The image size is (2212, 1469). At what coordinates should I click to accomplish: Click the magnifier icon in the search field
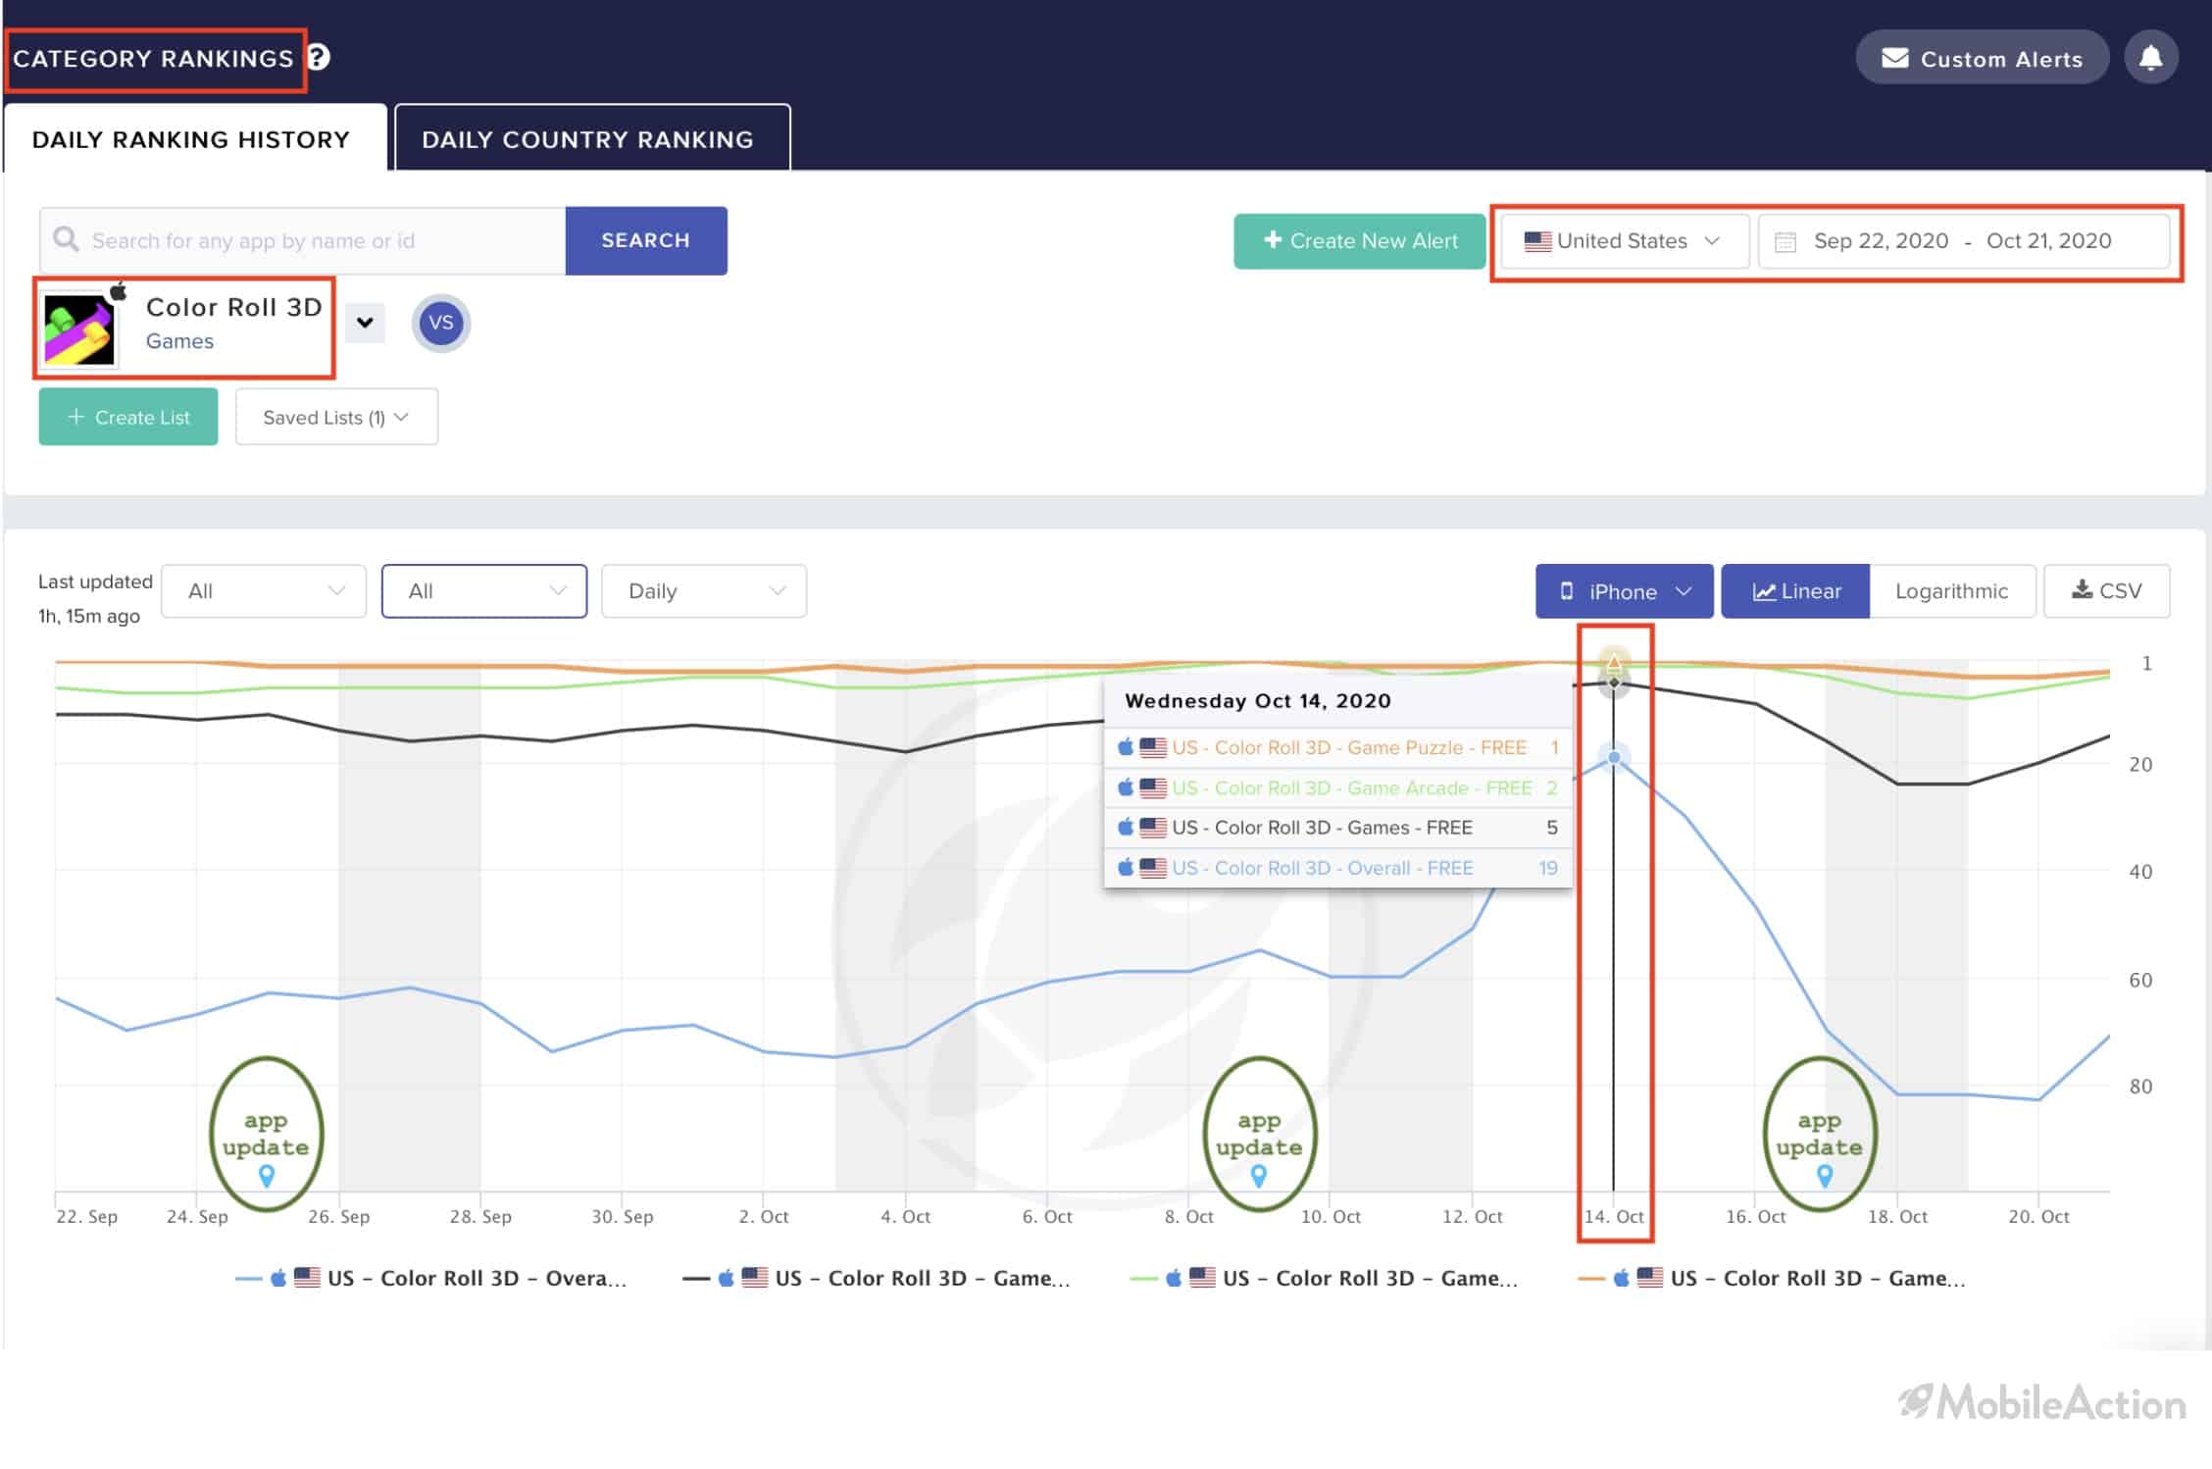click(x=66, y=239)
